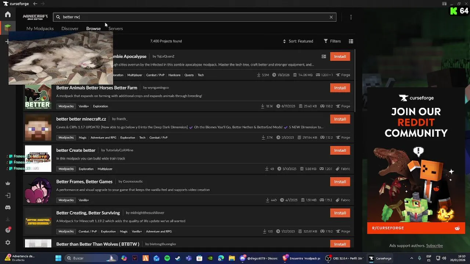Click the compact view icon beside Zombie Apocalypse Install
The image size is (470, 264).
click(324, 56)
